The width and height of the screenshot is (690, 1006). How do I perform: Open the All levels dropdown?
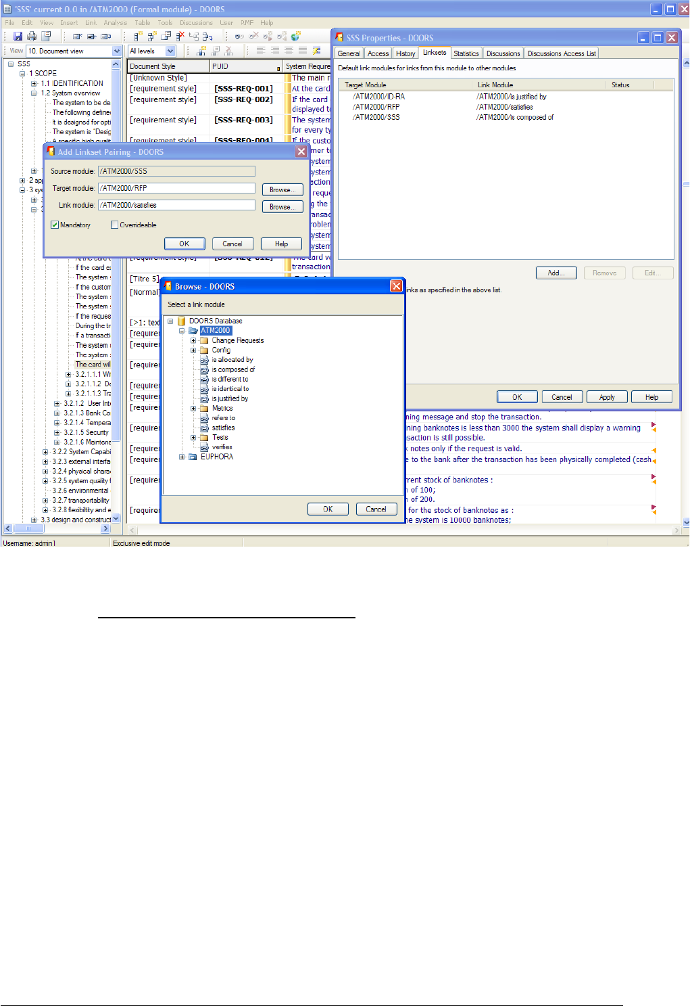pyautogui.click(x=170, y=51)
